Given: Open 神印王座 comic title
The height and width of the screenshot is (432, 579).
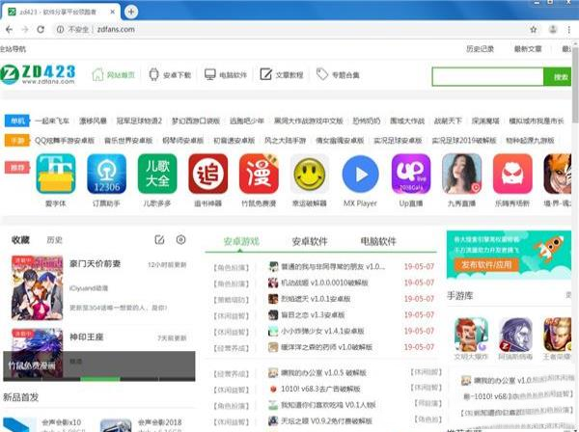Looking at the screenshot, I should 87,337.
